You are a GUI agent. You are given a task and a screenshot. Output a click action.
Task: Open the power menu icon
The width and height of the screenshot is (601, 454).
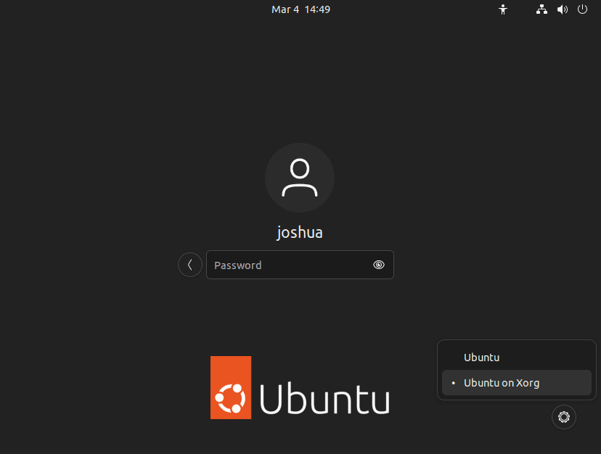coord(582,9)
